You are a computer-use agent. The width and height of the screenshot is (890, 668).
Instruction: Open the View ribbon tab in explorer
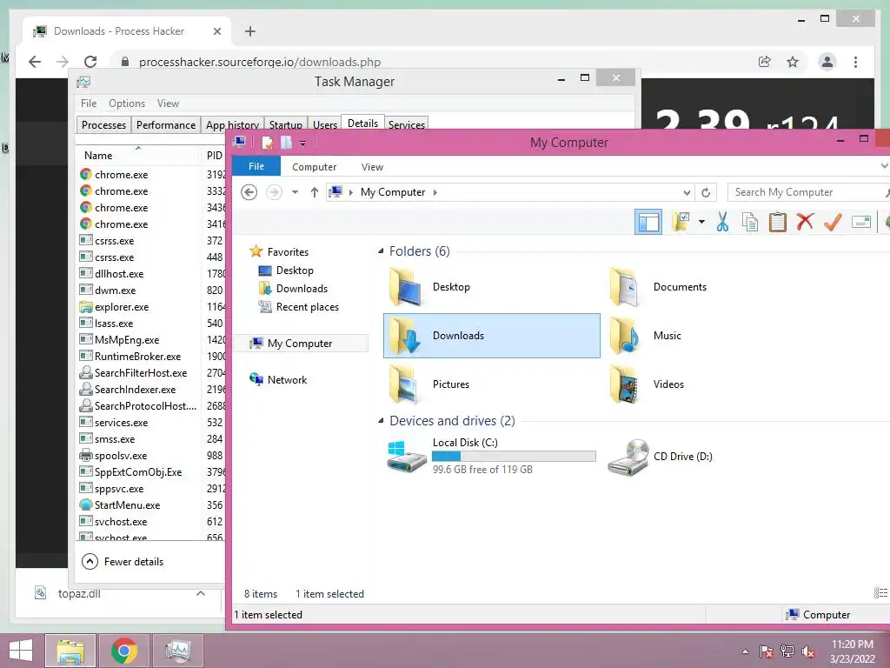pos(372,167)
